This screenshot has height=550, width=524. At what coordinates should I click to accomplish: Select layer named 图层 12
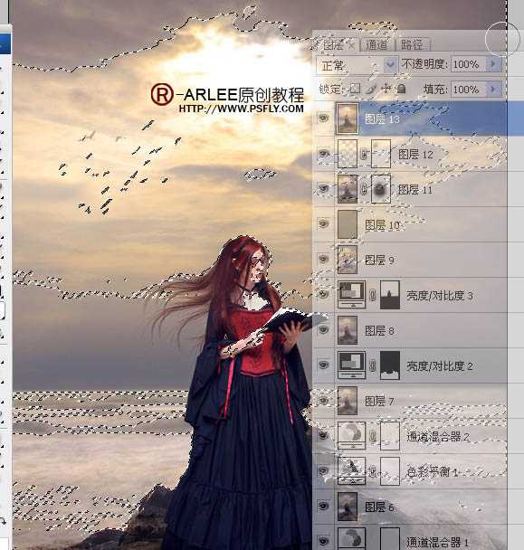tap(415, 155)
